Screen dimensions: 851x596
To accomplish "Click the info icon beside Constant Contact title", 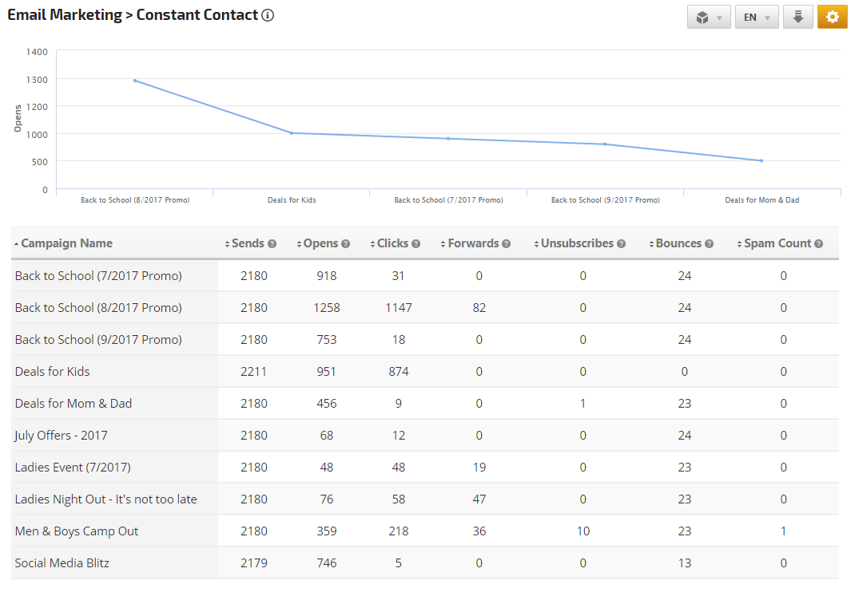I will [x=268, y=15].
